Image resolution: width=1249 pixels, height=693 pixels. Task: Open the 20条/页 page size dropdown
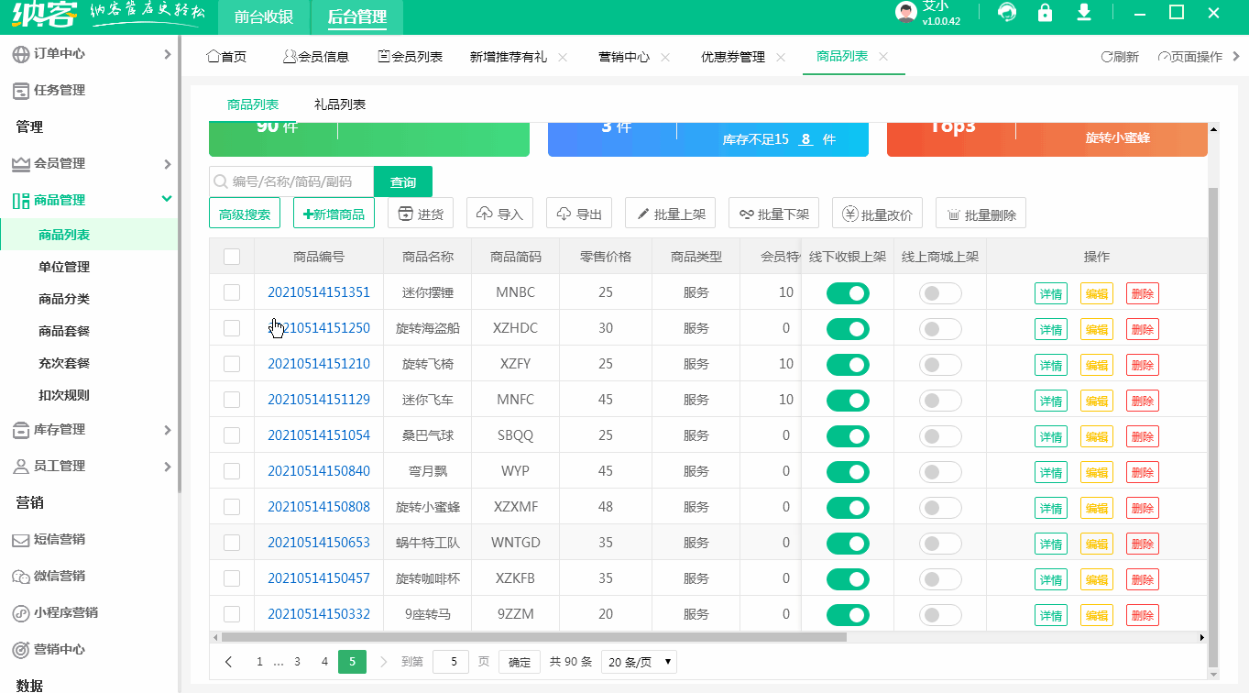click(639, 661)
